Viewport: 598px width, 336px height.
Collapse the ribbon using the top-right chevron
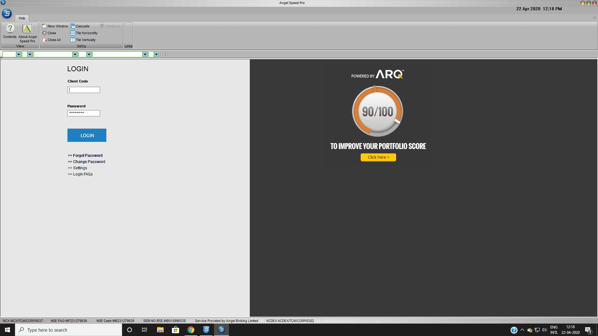(x=595, y=18)
